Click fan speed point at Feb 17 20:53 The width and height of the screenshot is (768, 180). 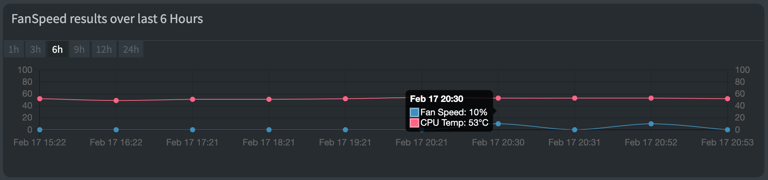727,130
